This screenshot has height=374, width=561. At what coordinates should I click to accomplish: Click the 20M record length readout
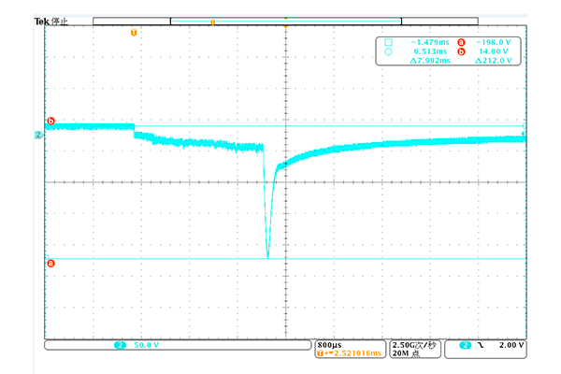click(404, 354)
